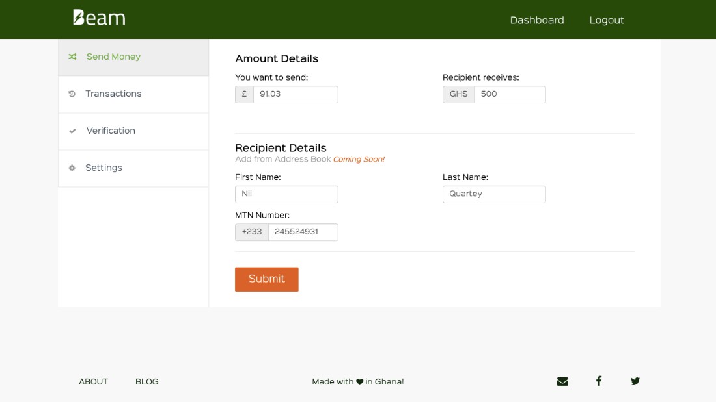
Task: Focus the 'You want to send' amount field
Action: tap(296, 94)
